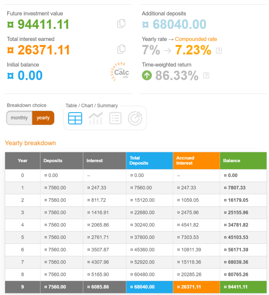Click the green up-arrow return indicator
The width and height of the screenshot is (269, 295).
147,75
